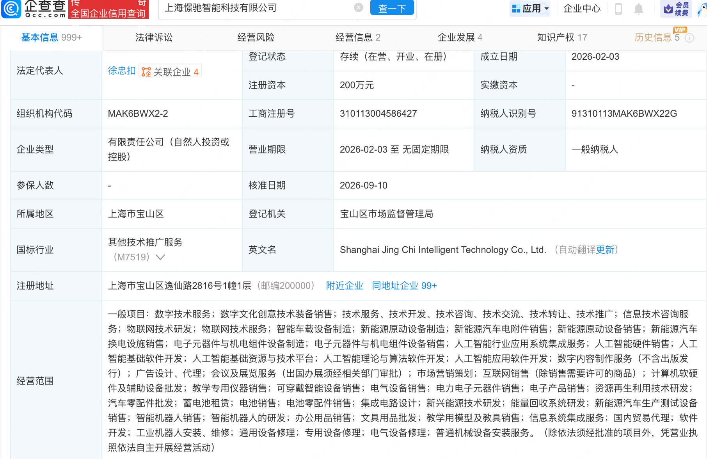Switch to 知识产权 tab

pyautogui.click(x=562, y=37)
